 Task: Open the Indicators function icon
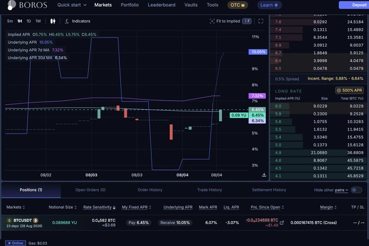click(x=67, y=21)
